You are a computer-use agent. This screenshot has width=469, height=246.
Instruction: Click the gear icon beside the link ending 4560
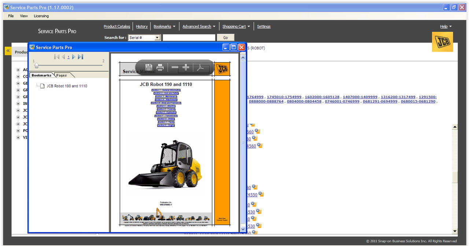tap(260, 145)
